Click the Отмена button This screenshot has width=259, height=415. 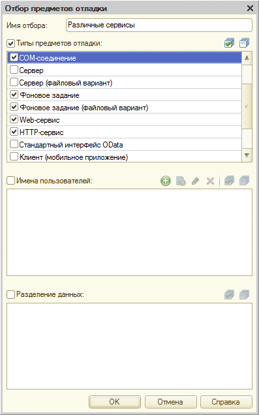170,402
